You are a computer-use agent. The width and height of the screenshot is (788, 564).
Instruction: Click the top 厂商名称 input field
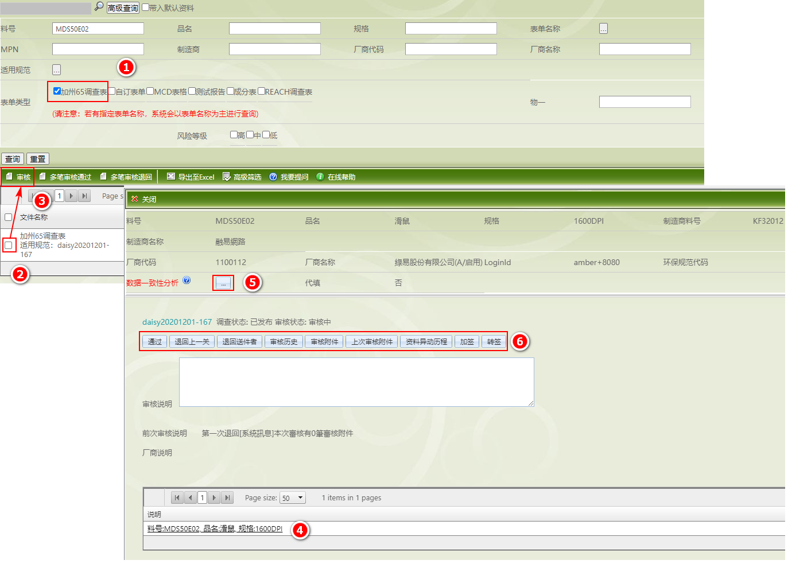(645, 49)
